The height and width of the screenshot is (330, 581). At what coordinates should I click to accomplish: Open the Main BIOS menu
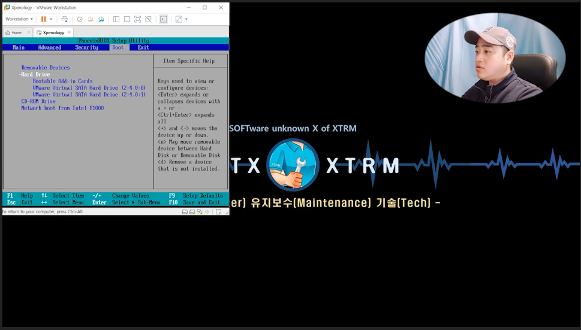point(18,47)
